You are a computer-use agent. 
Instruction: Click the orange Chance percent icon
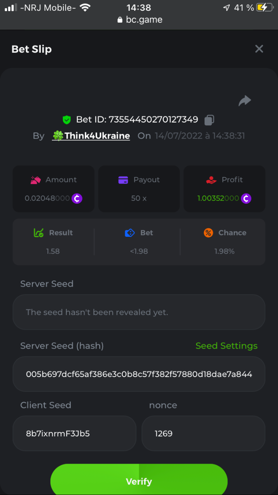[208, 233]
